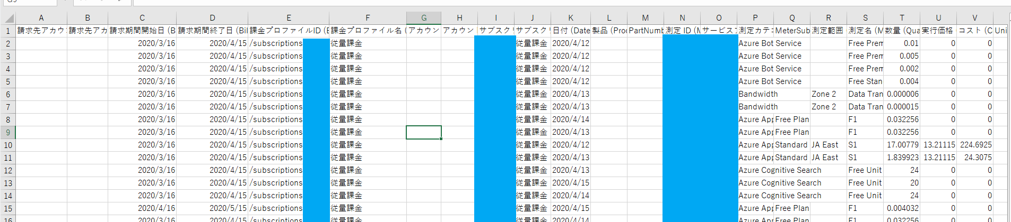
Task: Click row 12 header
Action: pyautogui.click(x=8, y=170)
